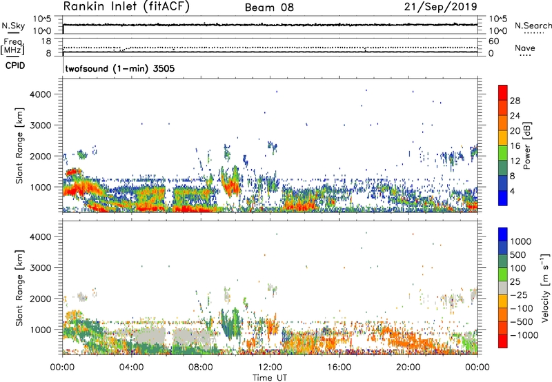Click the 'N.Sky' legend label
This screenshot has height=382, width=552.
tap(13, 26)
